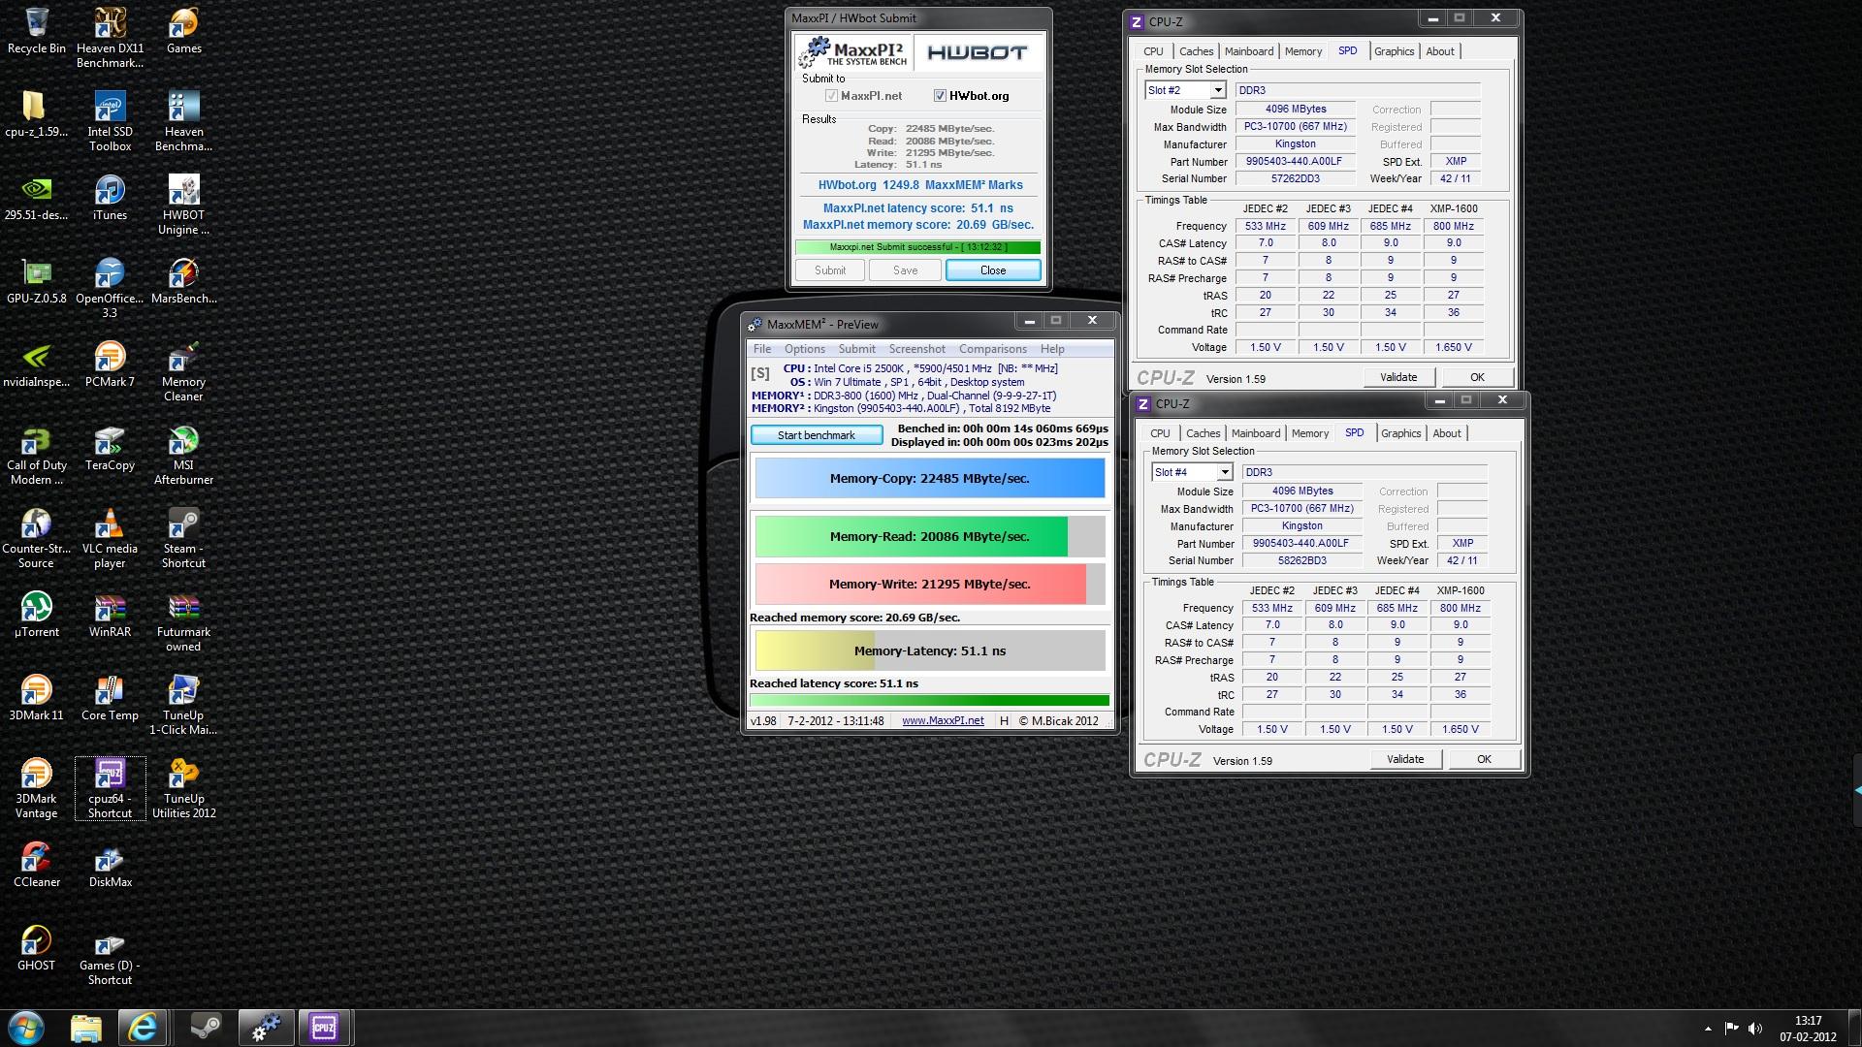Viewport: 1862px width, 1047px height.
Task: Open DiskMax desktop icon
Action: [110, 865]
